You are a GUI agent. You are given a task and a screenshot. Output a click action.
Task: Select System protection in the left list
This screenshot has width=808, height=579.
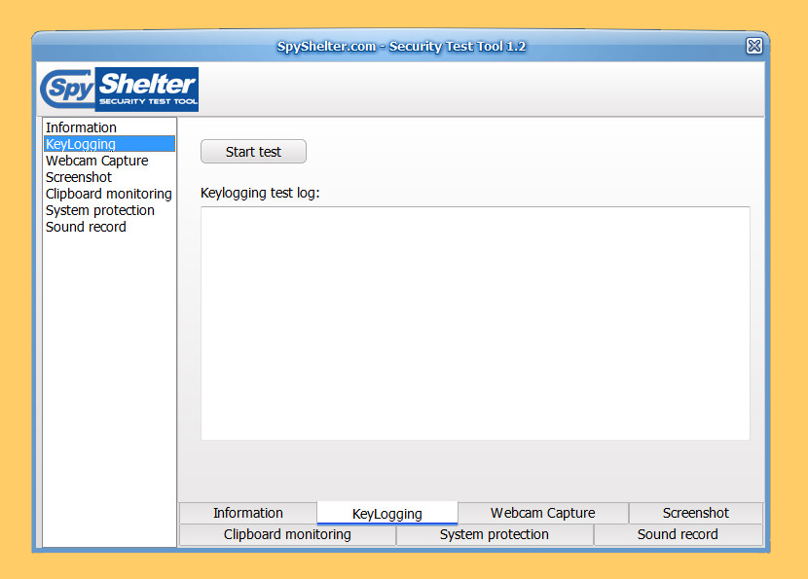(x=100, y=210)
